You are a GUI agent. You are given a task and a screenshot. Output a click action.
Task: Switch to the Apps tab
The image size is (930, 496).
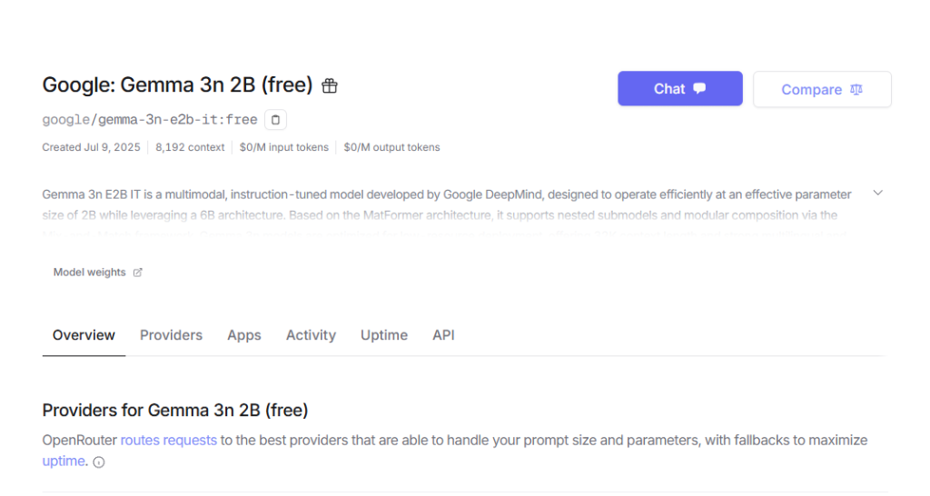click(x=243, y=335)
